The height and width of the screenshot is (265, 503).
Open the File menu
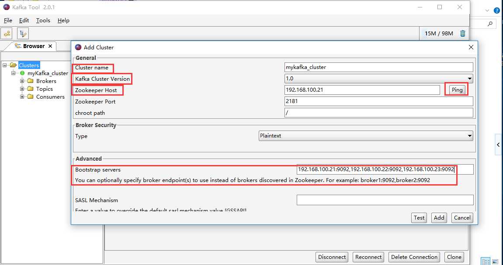tap(8, 21)
